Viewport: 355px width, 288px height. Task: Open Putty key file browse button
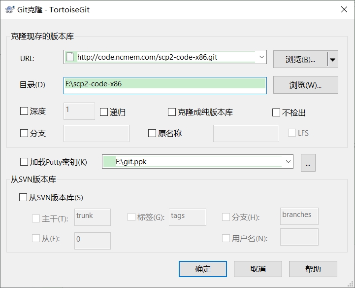308,162
